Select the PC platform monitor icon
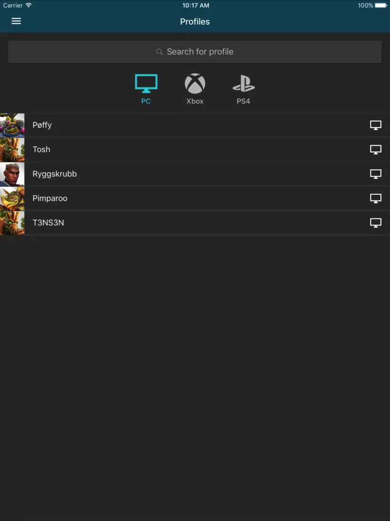Image resolution: width=390 pixels, height=521 pixels. click(x=146, y=84)
